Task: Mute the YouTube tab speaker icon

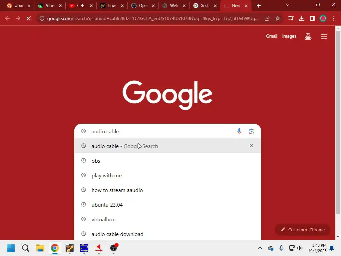Action: (83, 6)
